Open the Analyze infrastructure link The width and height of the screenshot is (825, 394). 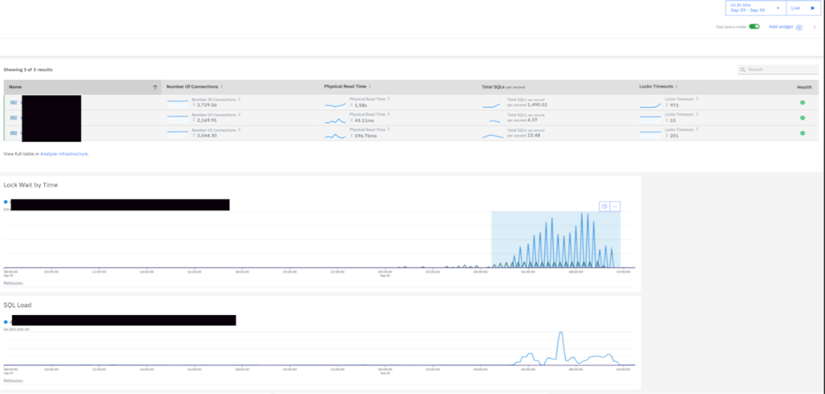[x=64, y=154]
